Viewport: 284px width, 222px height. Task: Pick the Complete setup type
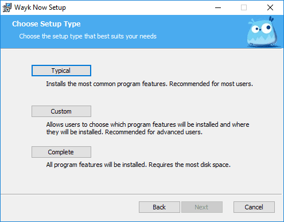pos(61,152)
